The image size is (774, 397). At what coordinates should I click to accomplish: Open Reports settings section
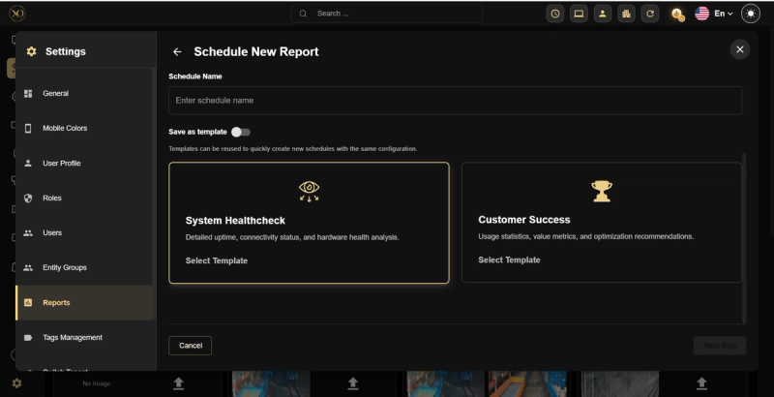pos(84,303)
